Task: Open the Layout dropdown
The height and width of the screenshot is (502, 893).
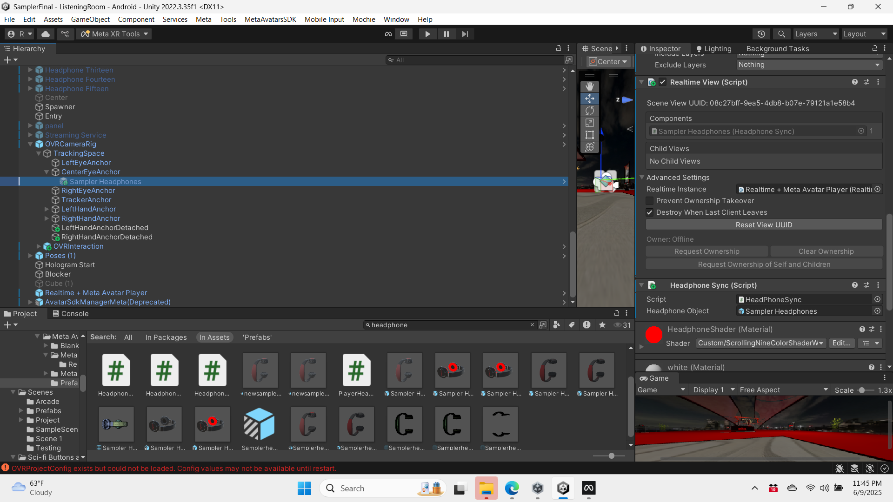Action: 865,34
